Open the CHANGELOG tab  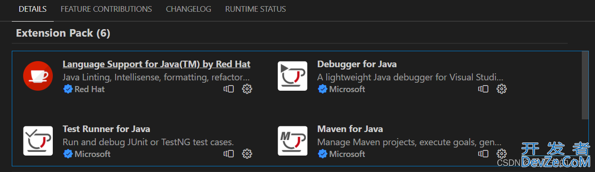point(189,9)
